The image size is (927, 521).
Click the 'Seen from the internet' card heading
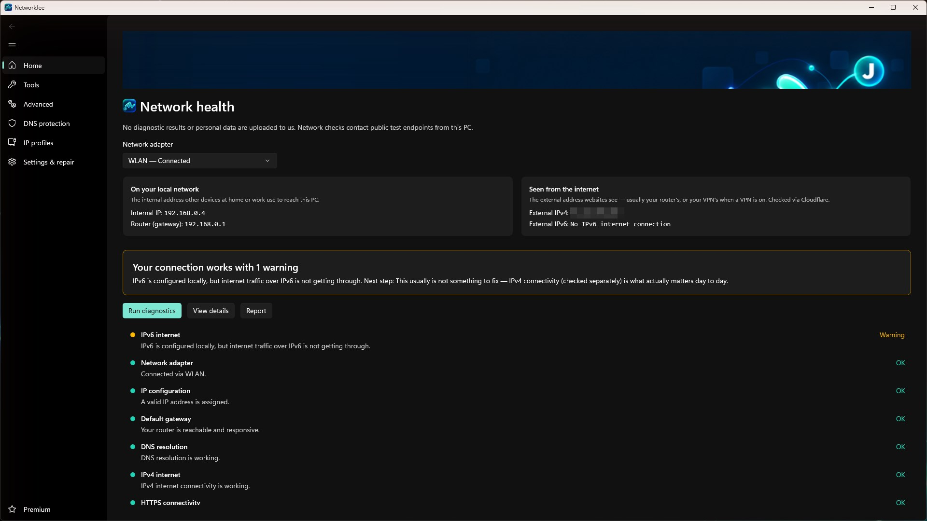[x=563, y=189]
